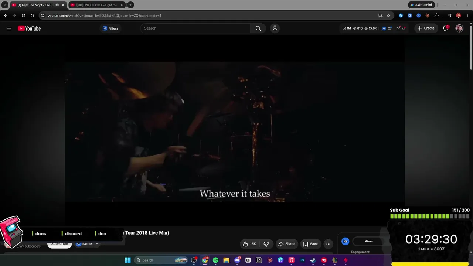This screenshot has width=473, height=266.
Task: Bookmark this page with the star
Action: tap(388, 16)
